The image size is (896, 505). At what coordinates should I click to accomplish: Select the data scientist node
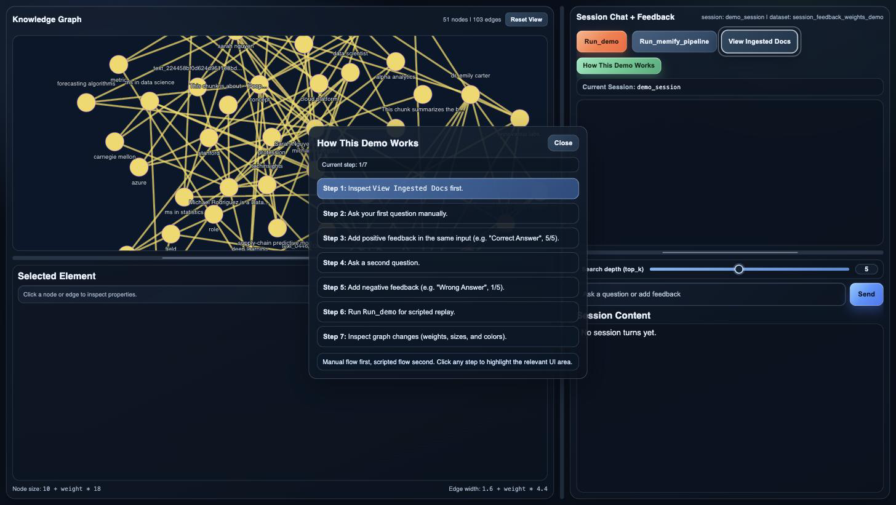pyautogui.click(x=350, y=72)
